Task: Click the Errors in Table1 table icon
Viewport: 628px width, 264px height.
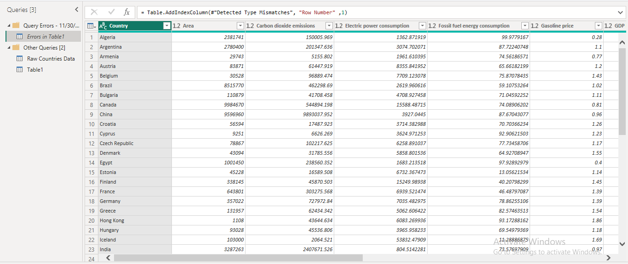Action: click(x=19, y=37)
